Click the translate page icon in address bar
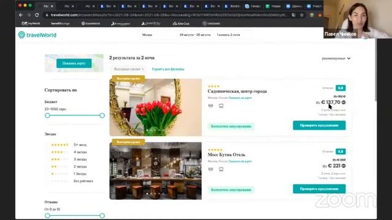Screen dimensions: 392x220 [293, 15]
